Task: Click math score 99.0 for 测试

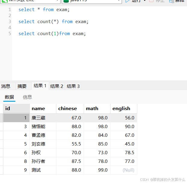Action: tap(97, 170)
